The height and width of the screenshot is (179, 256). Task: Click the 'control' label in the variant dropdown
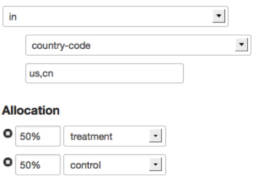(85, 165)
